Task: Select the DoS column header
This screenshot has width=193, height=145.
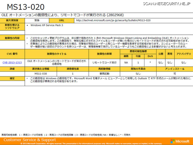Action: (150, 56)
